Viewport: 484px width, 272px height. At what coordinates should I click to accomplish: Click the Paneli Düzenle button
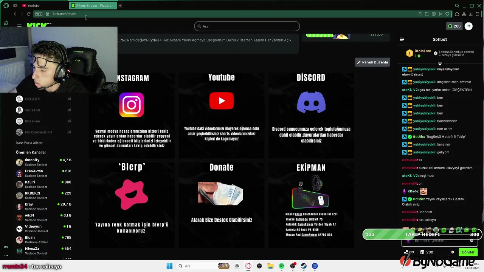372,62
